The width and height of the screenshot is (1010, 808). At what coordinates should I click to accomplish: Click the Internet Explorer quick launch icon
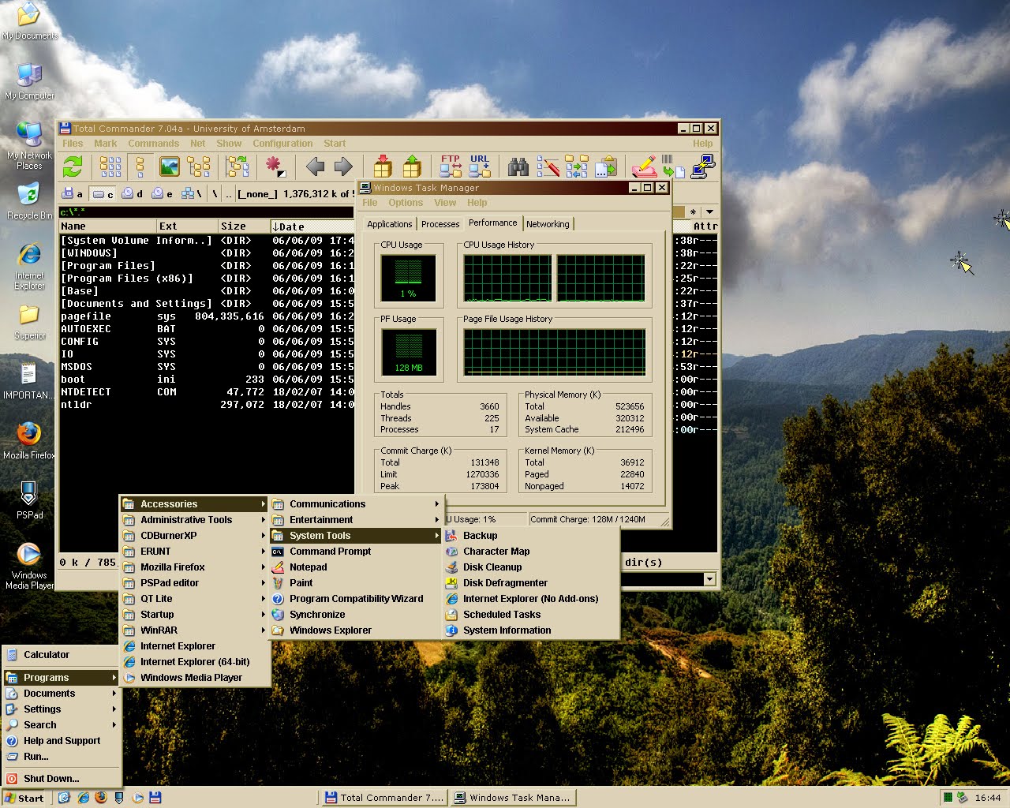tap(83, 798)
